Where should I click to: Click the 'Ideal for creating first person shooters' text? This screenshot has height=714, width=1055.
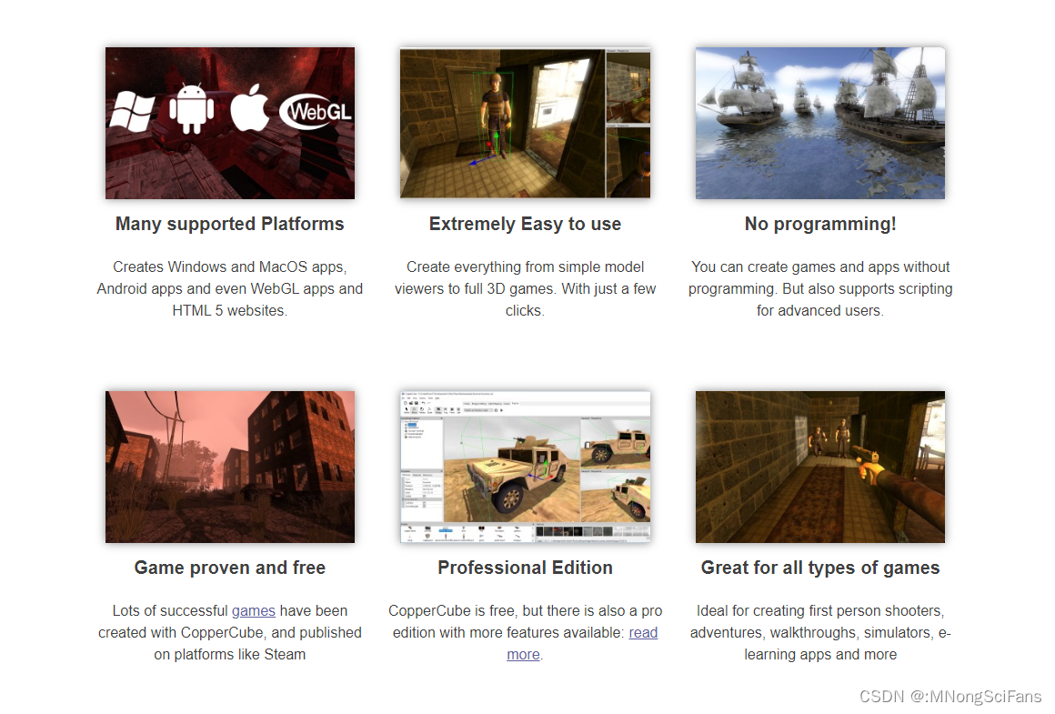pos(819,610)
